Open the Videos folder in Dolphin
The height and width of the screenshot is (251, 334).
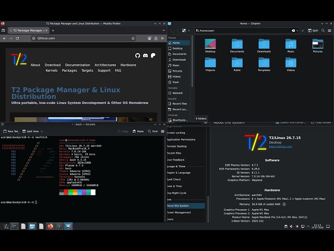point(291,64)
